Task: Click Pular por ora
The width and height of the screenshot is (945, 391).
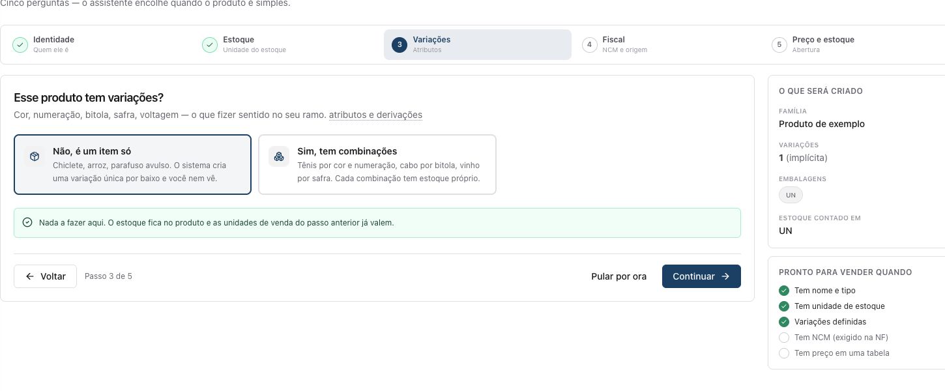Action: pyautogui.click(x=618, y=276)
